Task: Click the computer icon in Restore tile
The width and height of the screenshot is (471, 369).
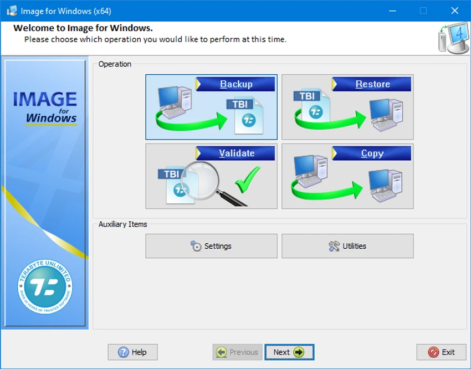Action: pos(386,115)
